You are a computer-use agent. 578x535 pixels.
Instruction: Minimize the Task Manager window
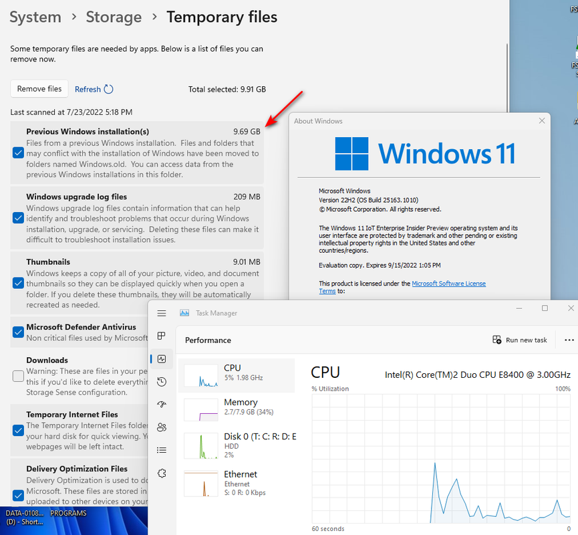tap(519, 308)
